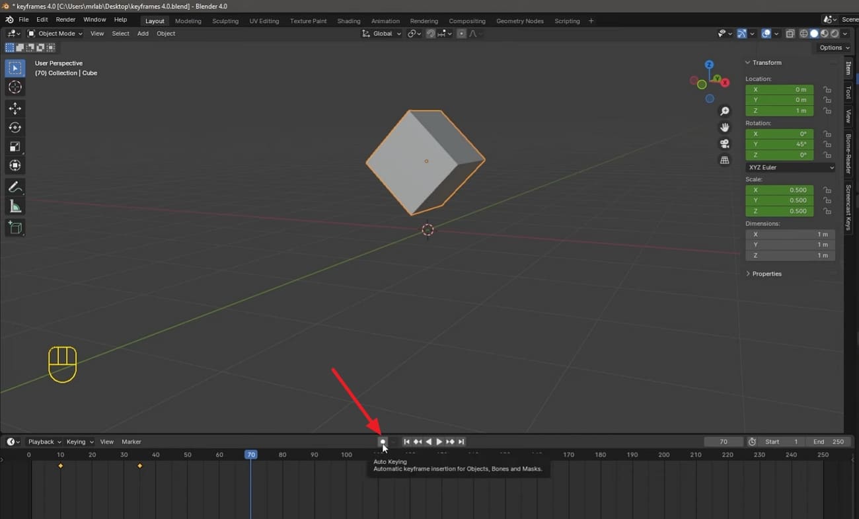Switch perspective/orthographic grid icon

[x=725, y=160]
